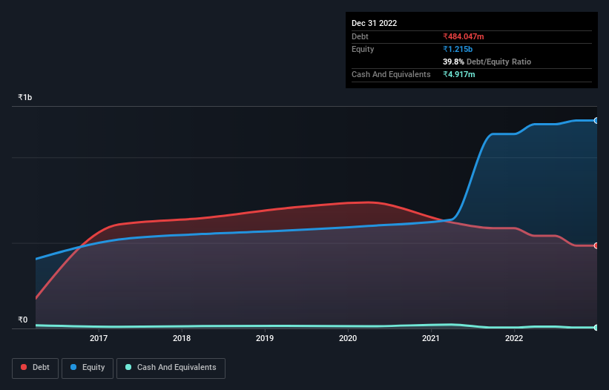Click the 2018 x-axis label

tap(182, 338)
